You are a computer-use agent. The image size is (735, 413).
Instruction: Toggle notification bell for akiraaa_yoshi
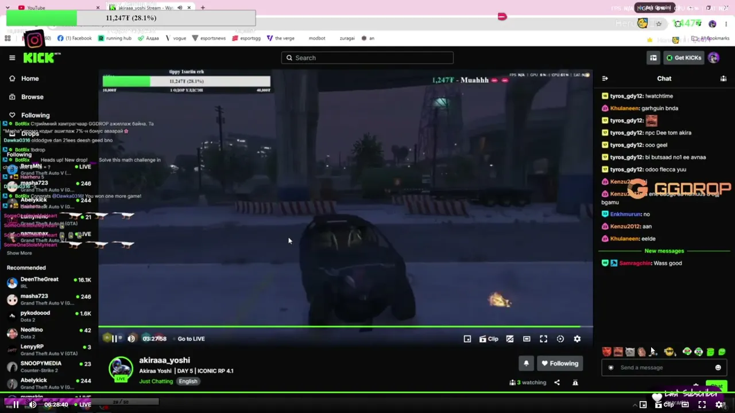[x=526, y=363]
